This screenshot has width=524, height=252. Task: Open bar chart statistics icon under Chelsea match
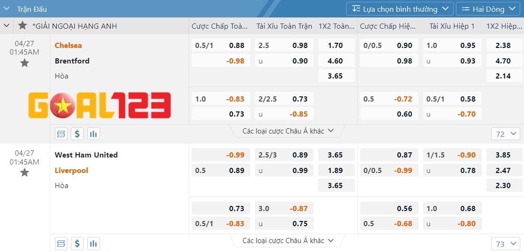point(93,134)
